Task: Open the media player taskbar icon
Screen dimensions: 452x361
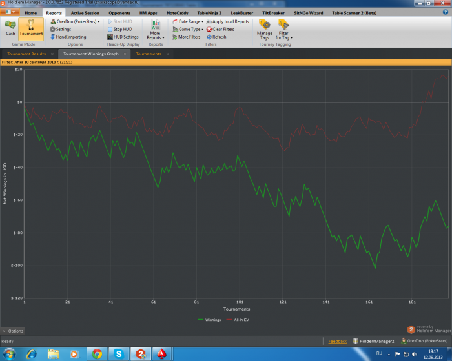Action: click(74, 354)
